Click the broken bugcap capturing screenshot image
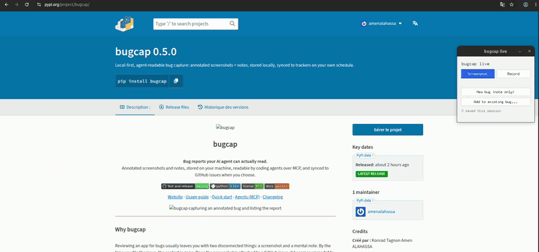 tap(225, 208)
